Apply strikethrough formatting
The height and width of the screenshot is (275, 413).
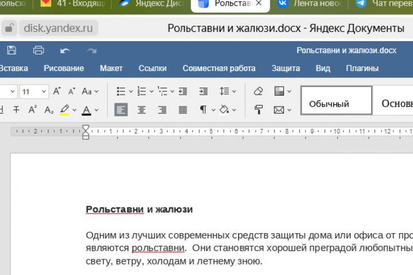click(16, 109)
